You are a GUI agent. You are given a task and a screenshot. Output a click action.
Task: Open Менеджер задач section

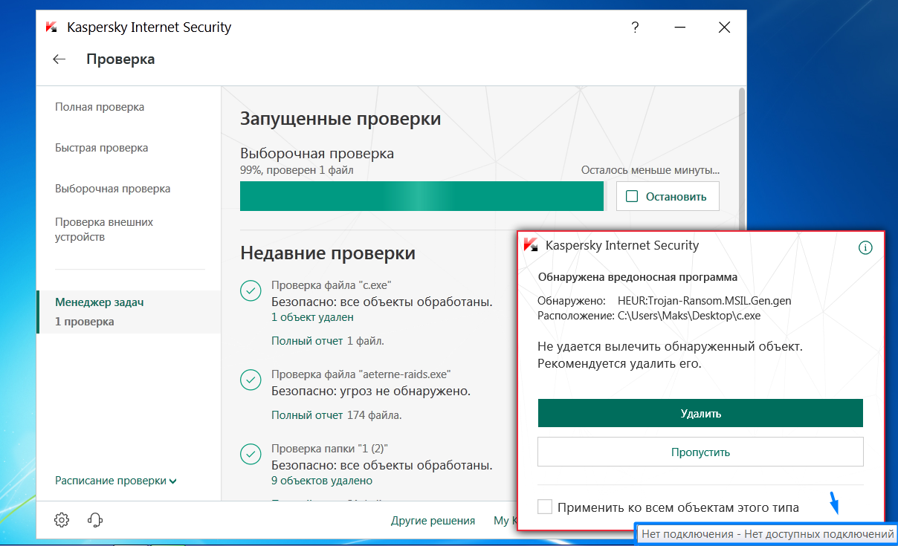[129, 312]
